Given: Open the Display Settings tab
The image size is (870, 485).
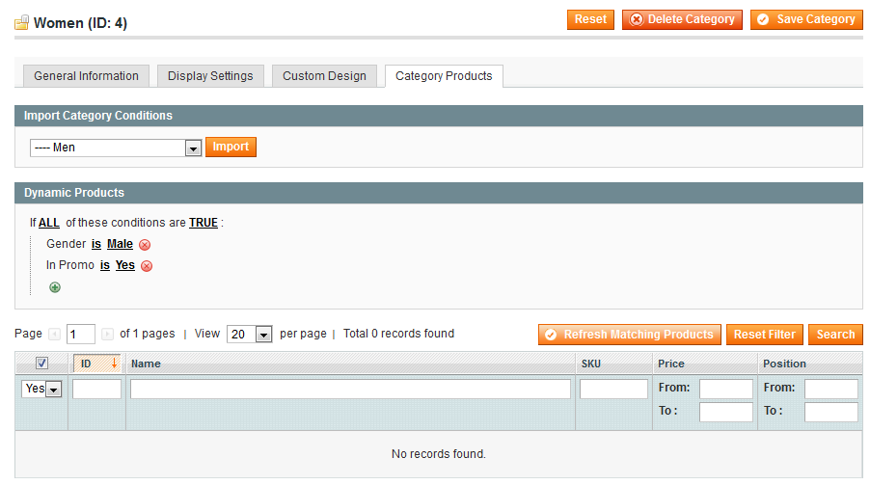Looking at the screenshot, I should (x=210, y=76).
